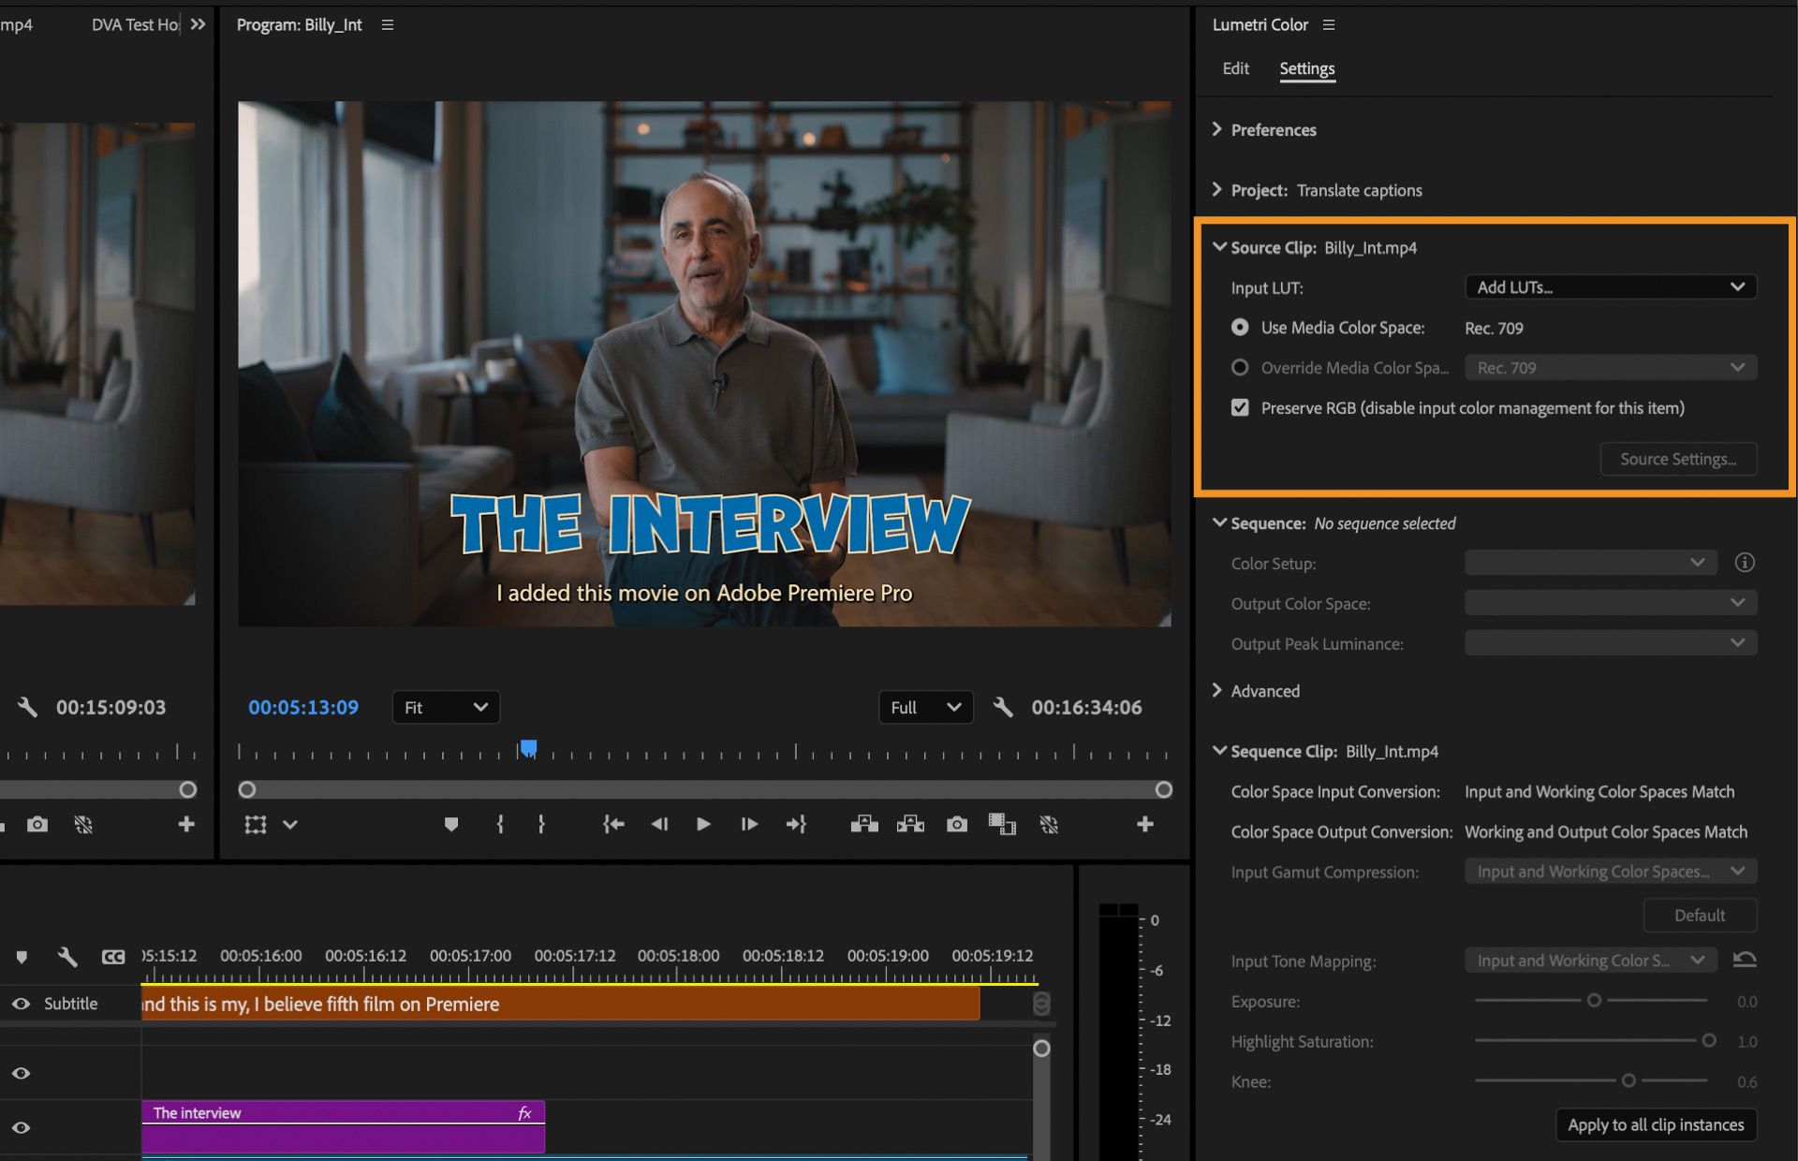Click the Source Settings button
This screenshot has width=1798, height=1161.
[1678, 459]
